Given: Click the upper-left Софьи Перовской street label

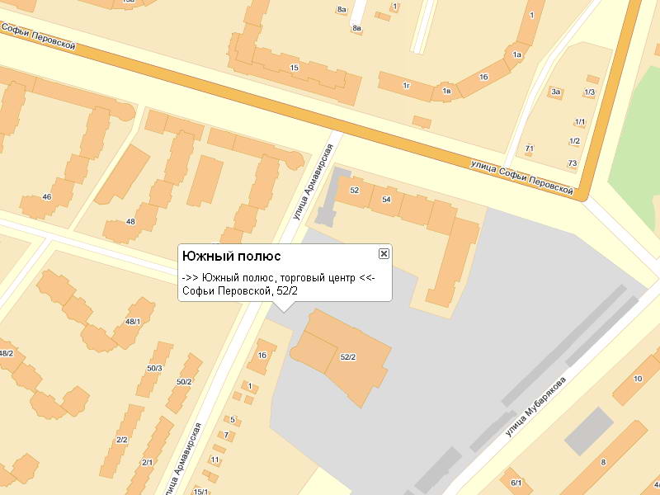Looking at the screenshot, I should point(38,36).
